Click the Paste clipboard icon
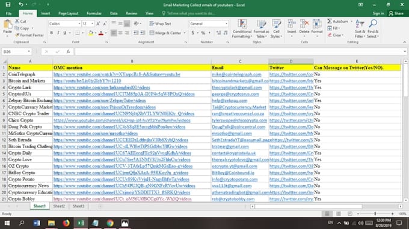This screenshot has width=409, height=229. coord(8,24)
